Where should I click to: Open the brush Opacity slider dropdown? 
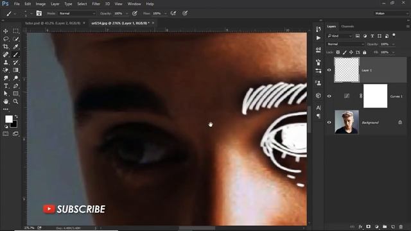127,13
